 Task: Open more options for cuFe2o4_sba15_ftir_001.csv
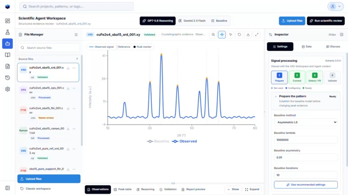click(x=74, y=108)
